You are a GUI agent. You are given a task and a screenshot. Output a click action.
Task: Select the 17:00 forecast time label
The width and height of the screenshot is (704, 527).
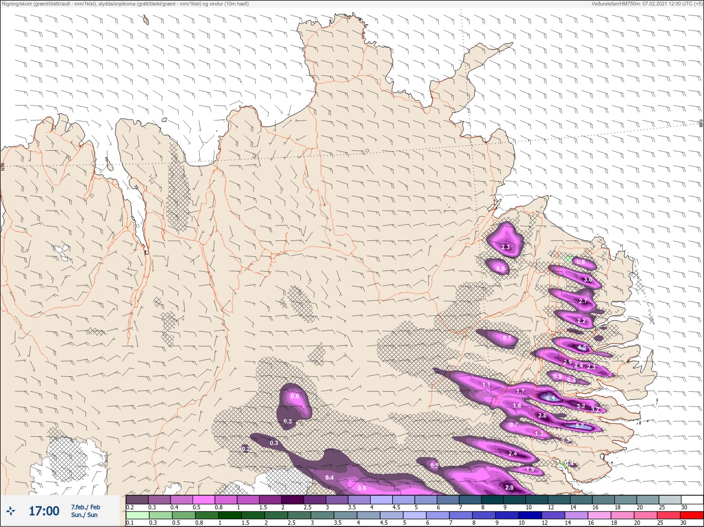coord(44,511)
